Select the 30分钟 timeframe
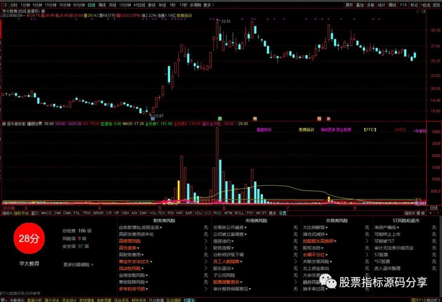The width and height of the screenshot is (442, 302). (x=65, y=5)
